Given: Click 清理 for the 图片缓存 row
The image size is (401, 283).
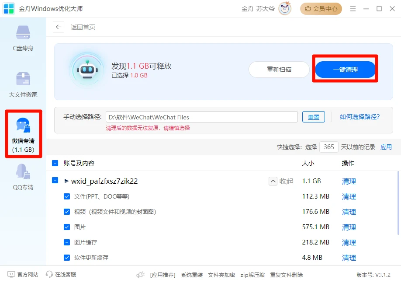Looking at the screenshot, I should (x=349, y=242).
